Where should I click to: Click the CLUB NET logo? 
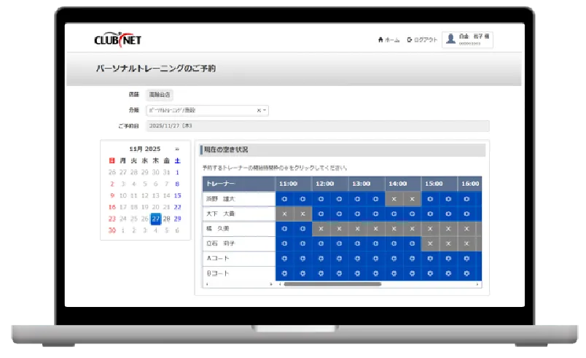tap(118, 39)
